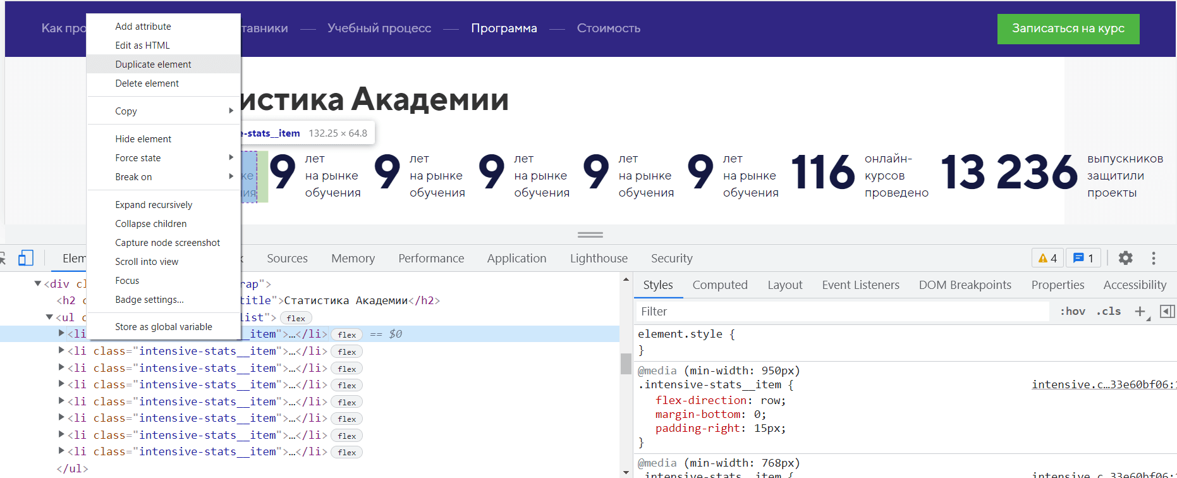Viewport: 1177px width, 478px height.
Task: Open the Break on submenu
Action: click(164, 176)
